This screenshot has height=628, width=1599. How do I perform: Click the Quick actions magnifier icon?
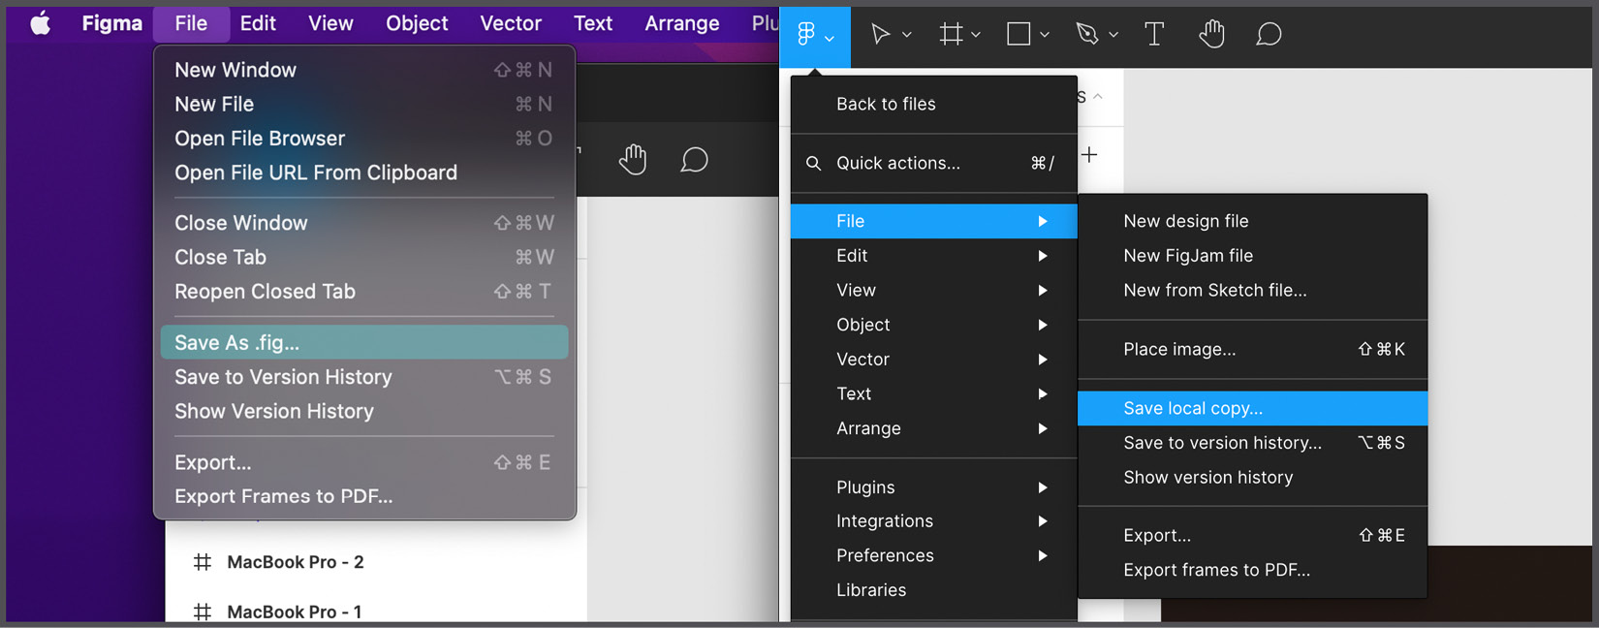pos(814,163)
